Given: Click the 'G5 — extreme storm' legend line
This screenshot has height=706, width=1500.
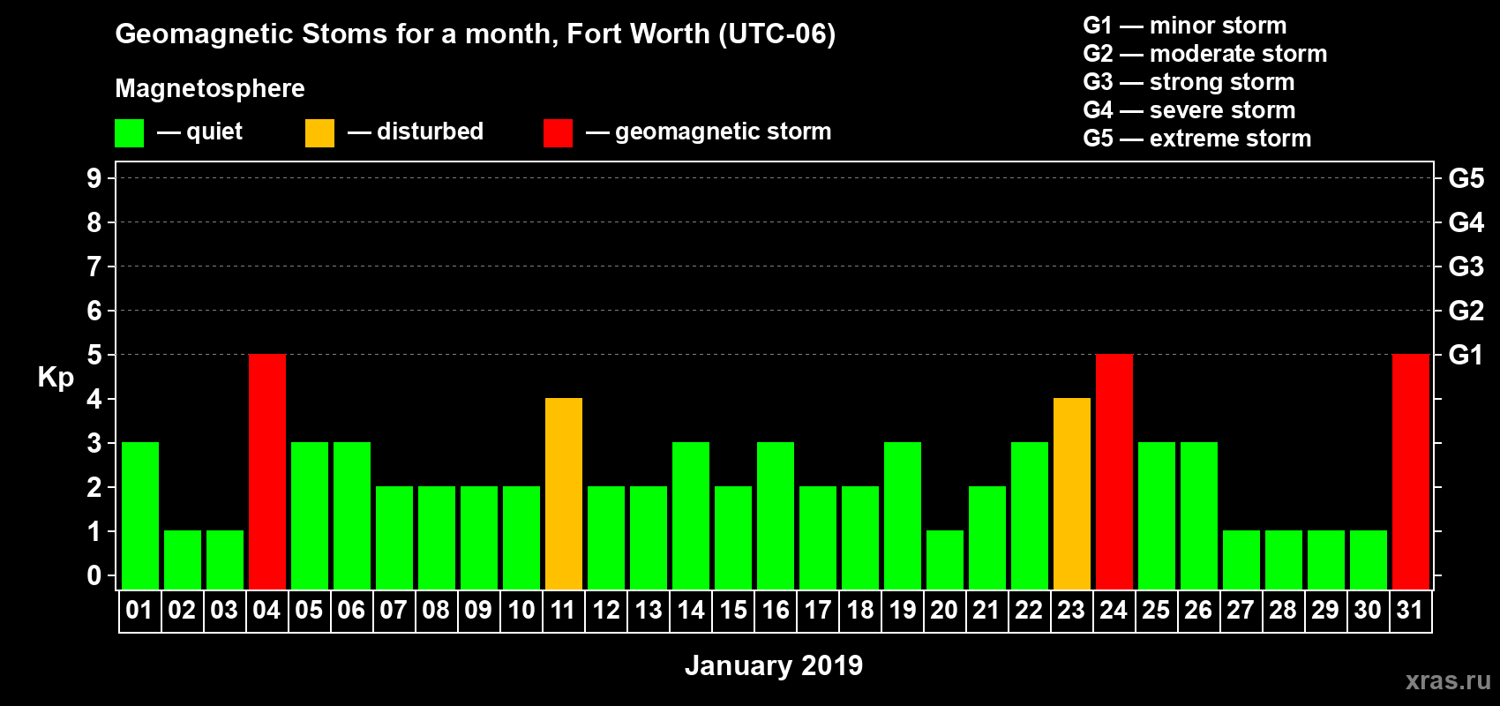Looking at the screenshot, I should 1197,139.
